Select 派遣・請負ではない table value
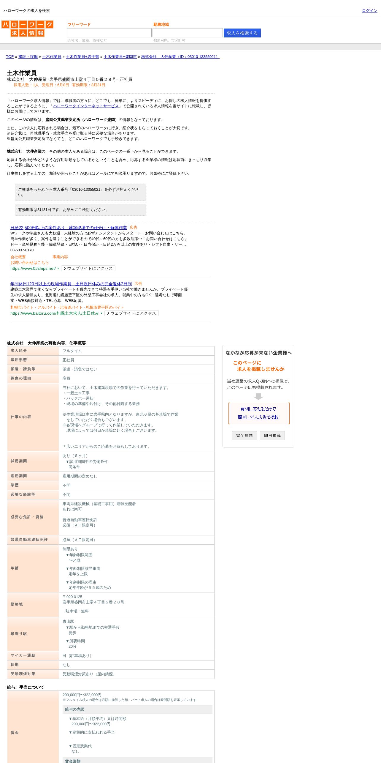The height and width of the screenshot is (763, 381). [x=80, y=369]
